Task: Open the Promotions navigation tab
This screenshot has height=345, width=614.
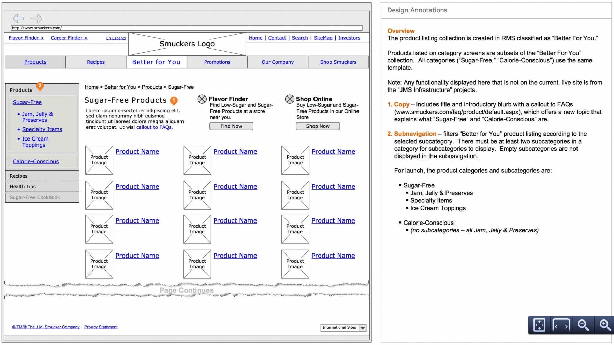Action: point(217,62)
